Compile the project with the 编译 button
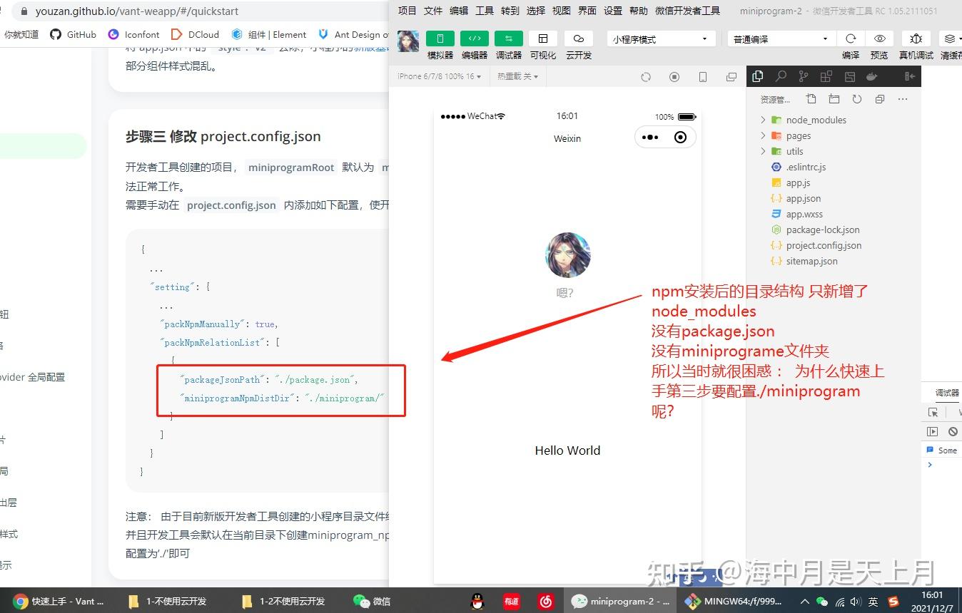The width and height of the screenshot is (962, 613). tap(851, 38)
